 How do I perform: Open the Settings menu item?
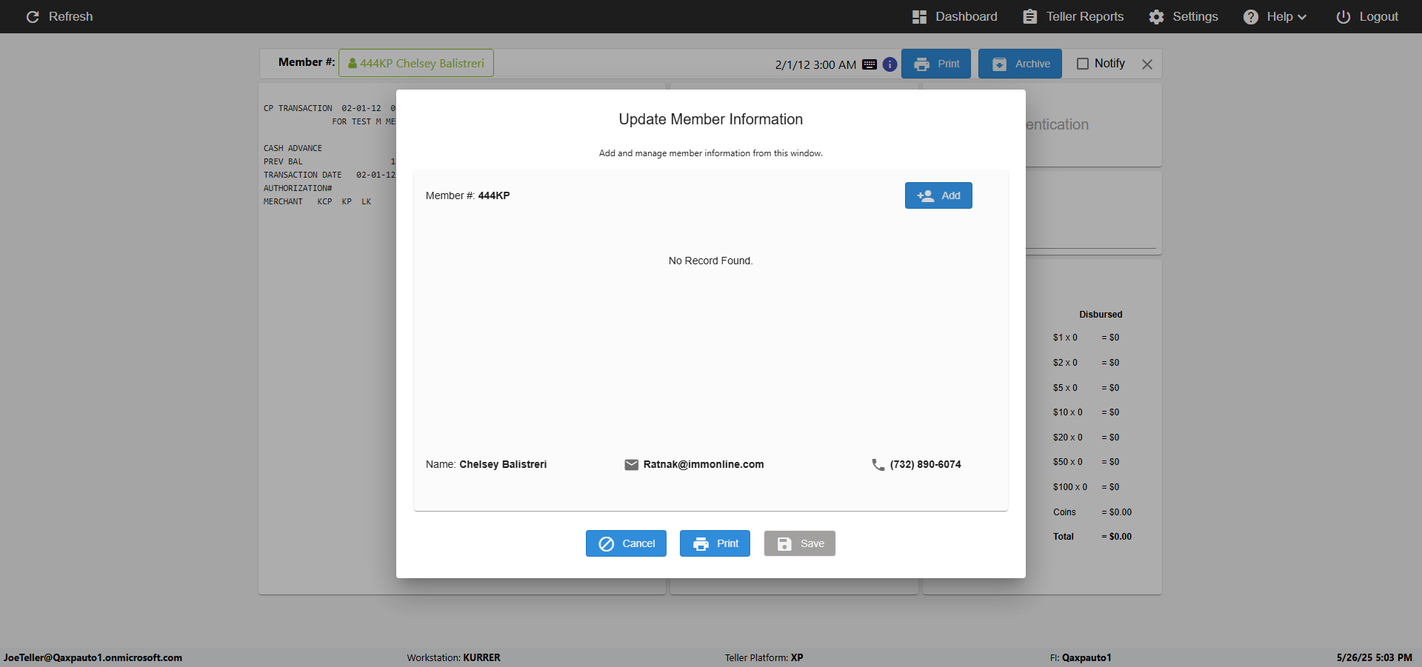1184,17
